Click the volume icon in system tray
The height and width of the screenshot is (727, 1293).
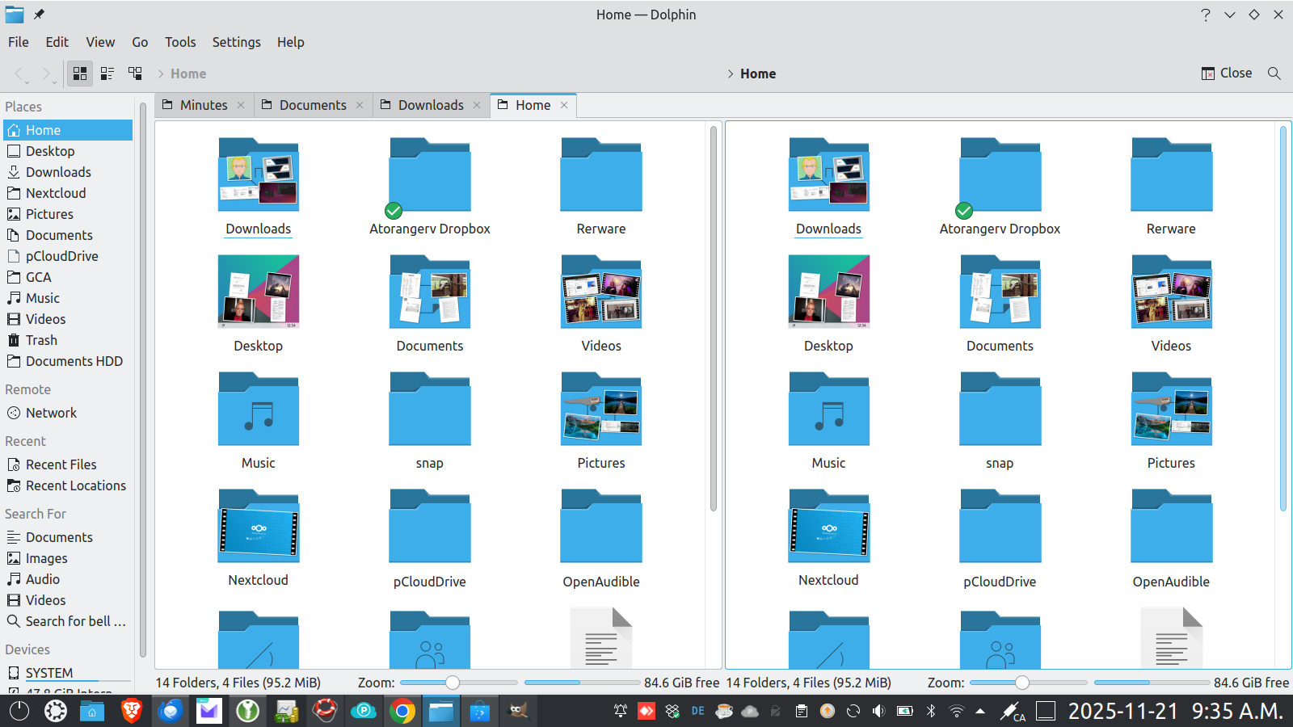(878, 711)
